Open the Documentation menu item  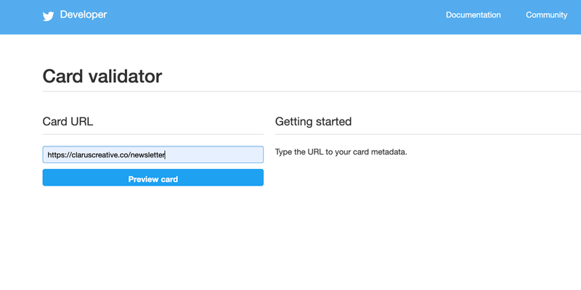click(474, 14)
